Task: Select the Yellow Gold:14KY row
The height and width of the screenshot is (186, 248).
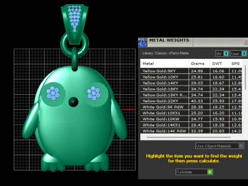Action: (191, 83)
